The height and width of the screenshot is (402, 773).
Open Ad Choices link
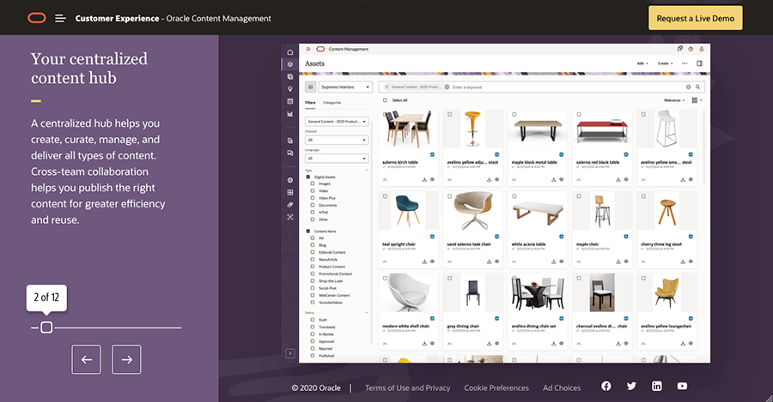click(562, 387)
